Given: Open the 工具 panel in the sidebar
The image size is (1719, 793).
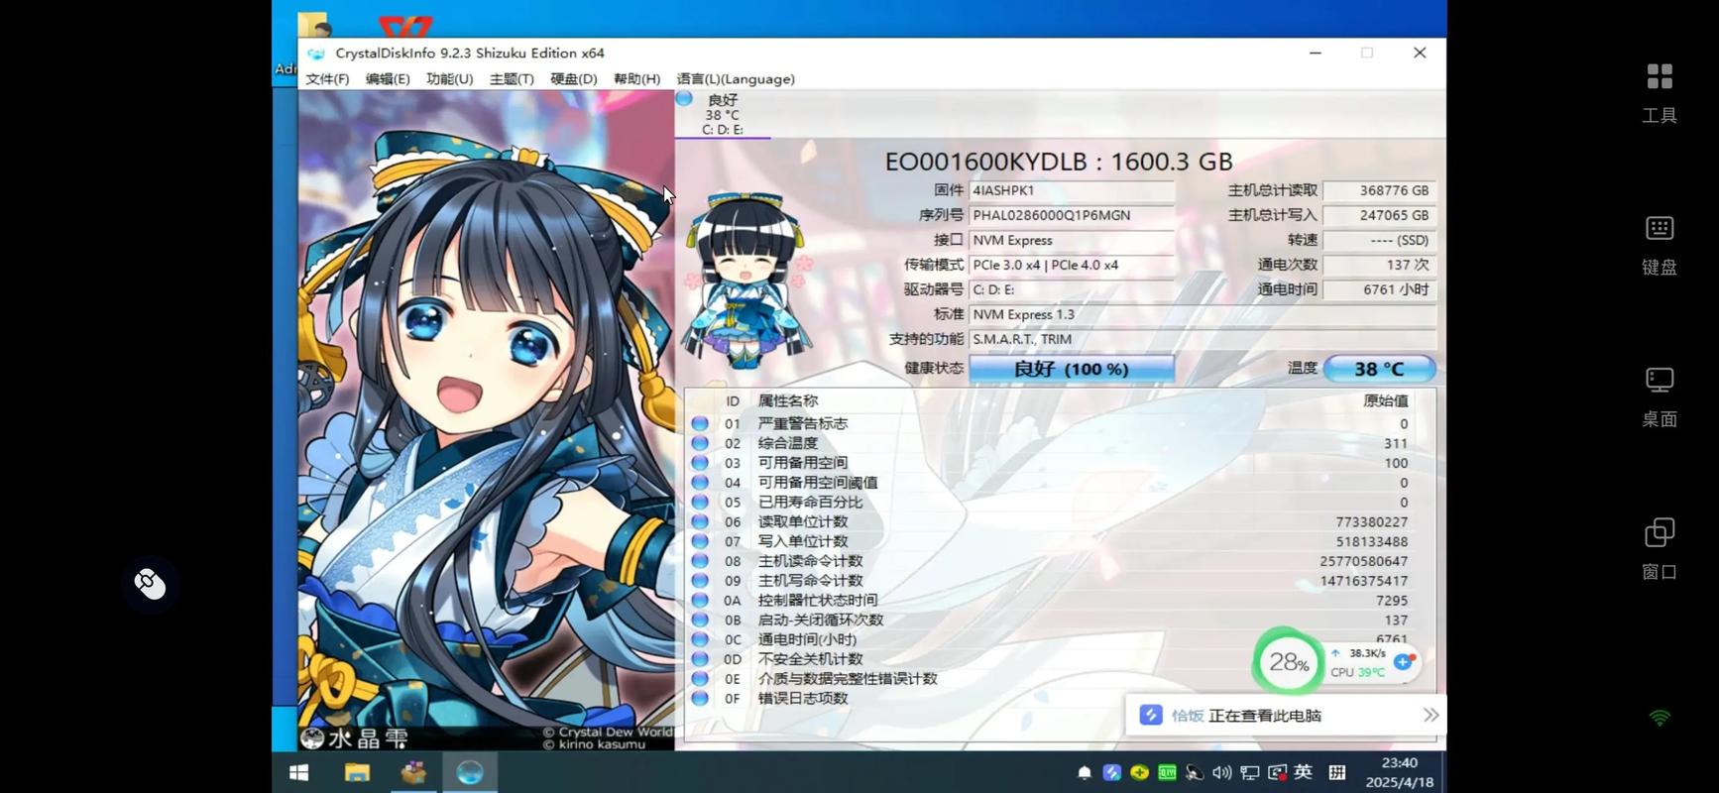Looking at the screenshot, I should pyautogui.click(x=1660, y=93).
